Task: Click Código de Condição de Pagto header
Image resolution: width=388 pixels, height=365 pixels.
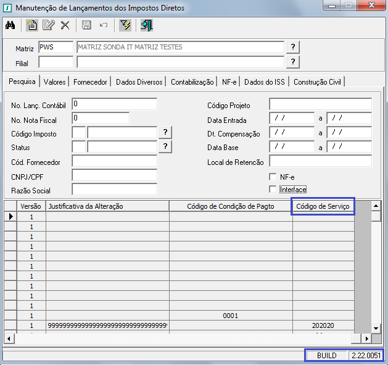Action: point(231,206)
